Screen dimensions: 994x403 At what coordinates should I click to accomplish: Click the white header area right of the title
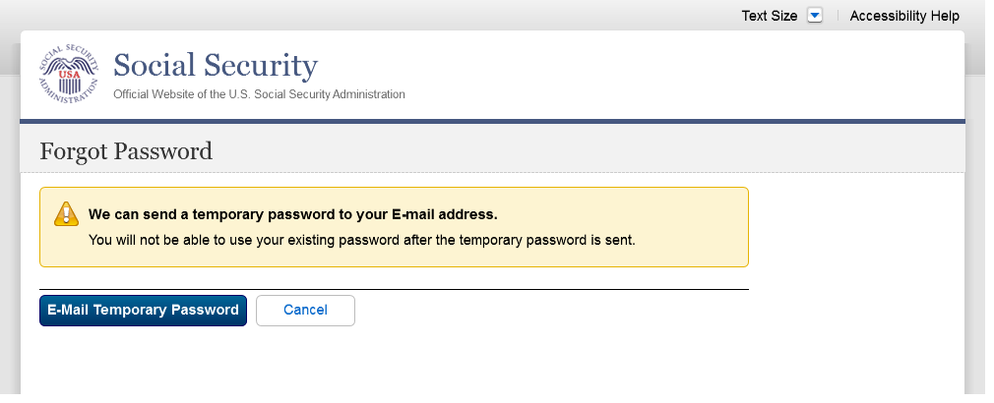click(689, 74)
